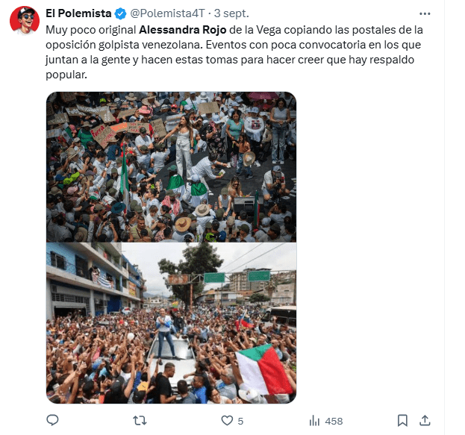This screenshot has width=465, height=435.
Task: Visit the @Polemista4T handle
Action: tap(167, 13)
